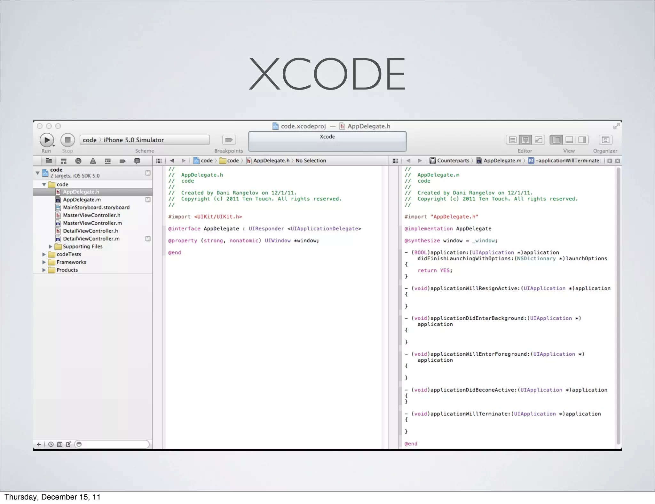Screen dimensions: 655x504
Task: Toggle the Navigator pane view
Action: pyautogui.click(x=556, y=140)
